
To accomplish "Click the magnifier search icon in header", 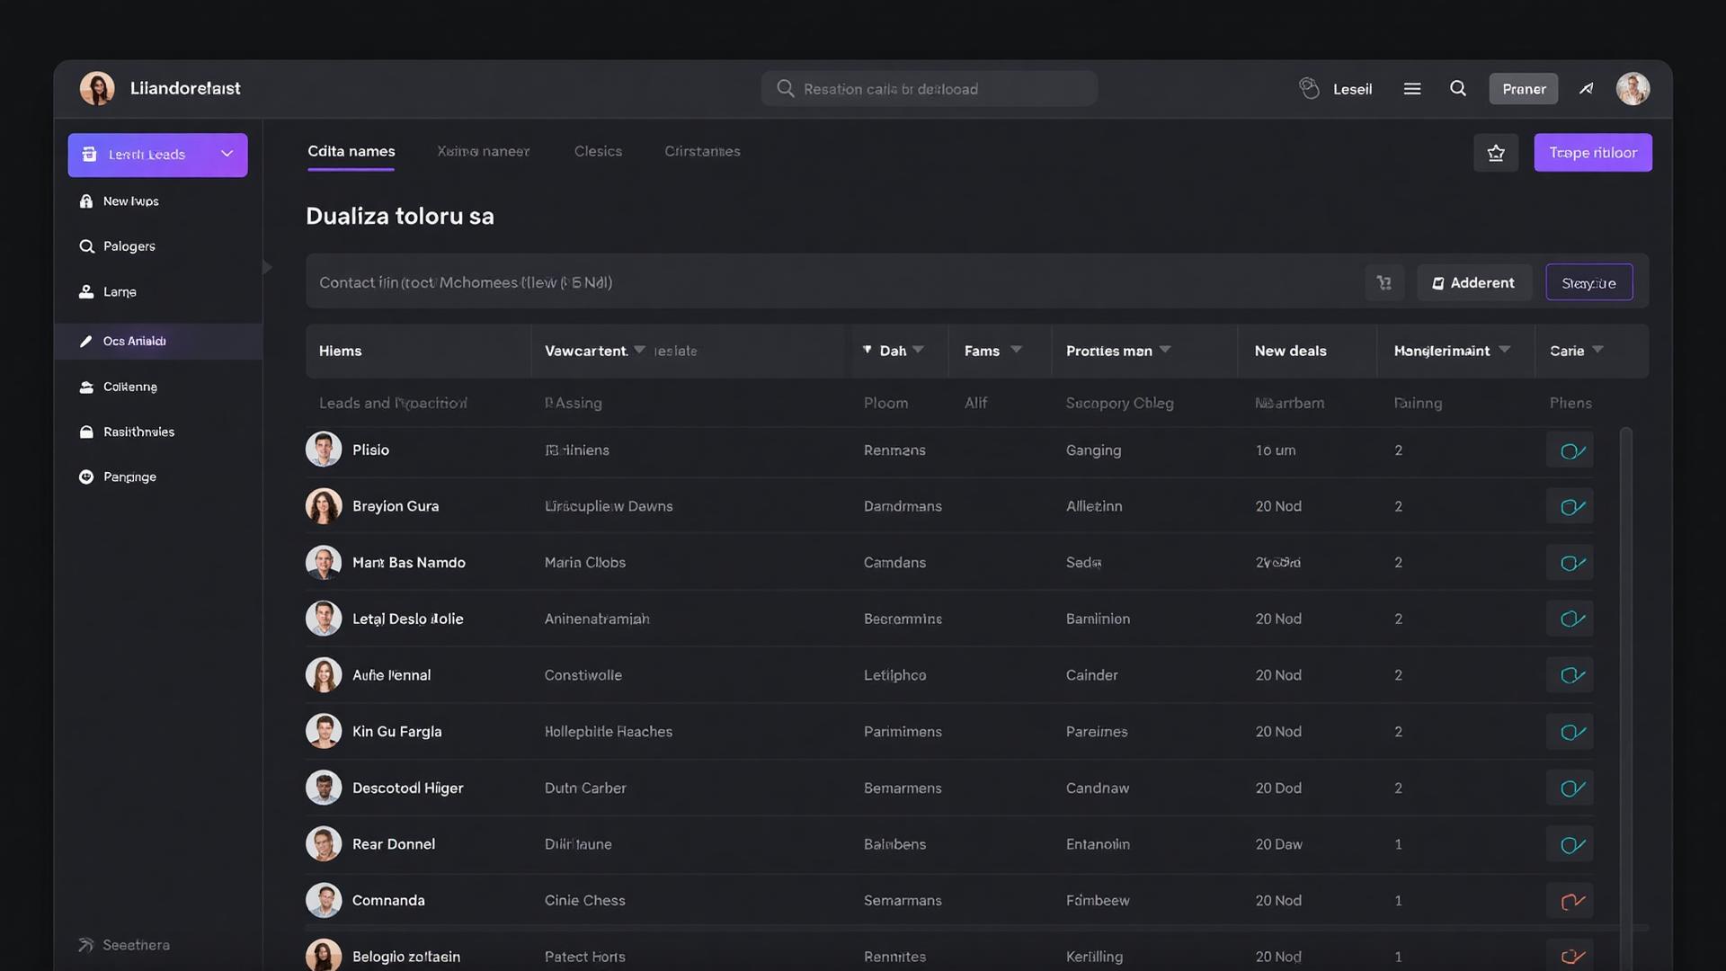I will click(x=1458, y=88).
